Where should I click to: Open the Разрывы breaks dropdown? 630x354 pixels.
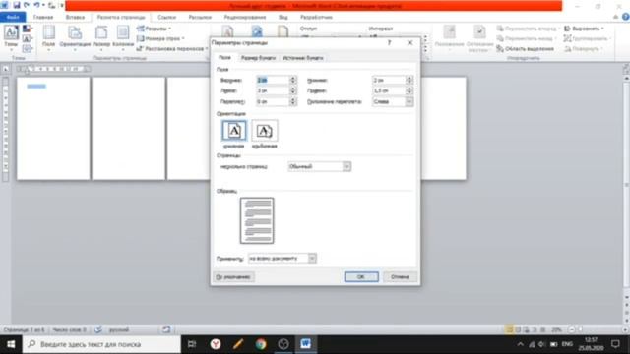[x=154, y=29]
